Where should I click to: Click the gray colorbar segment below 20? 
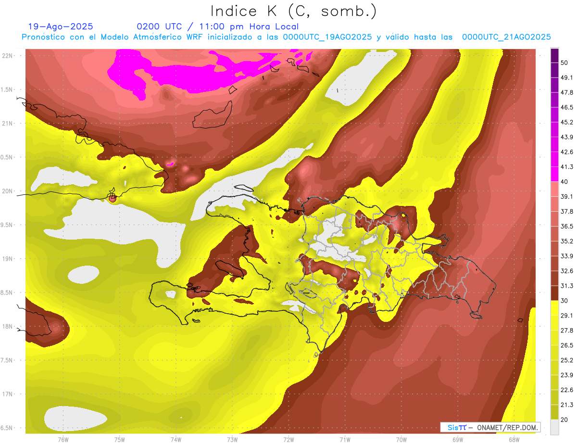pyautogui.click(x=554, y=426)
